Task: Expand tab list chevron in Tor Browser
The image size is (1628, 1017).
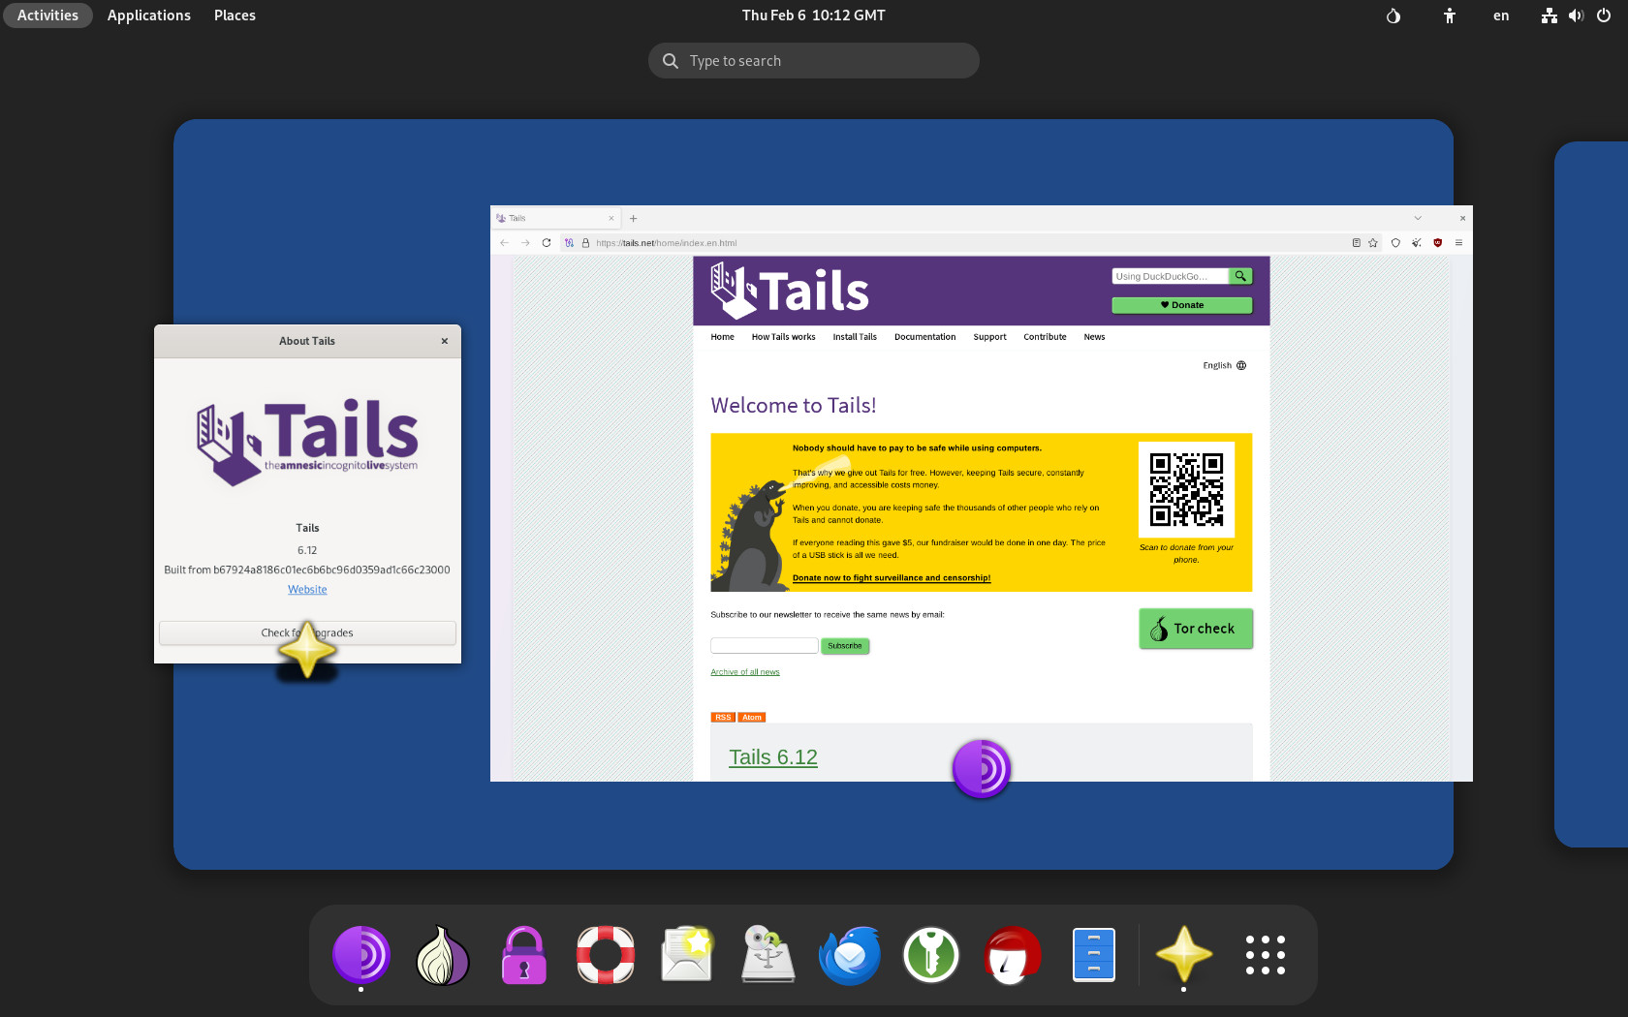Action: coord(1418,219)
